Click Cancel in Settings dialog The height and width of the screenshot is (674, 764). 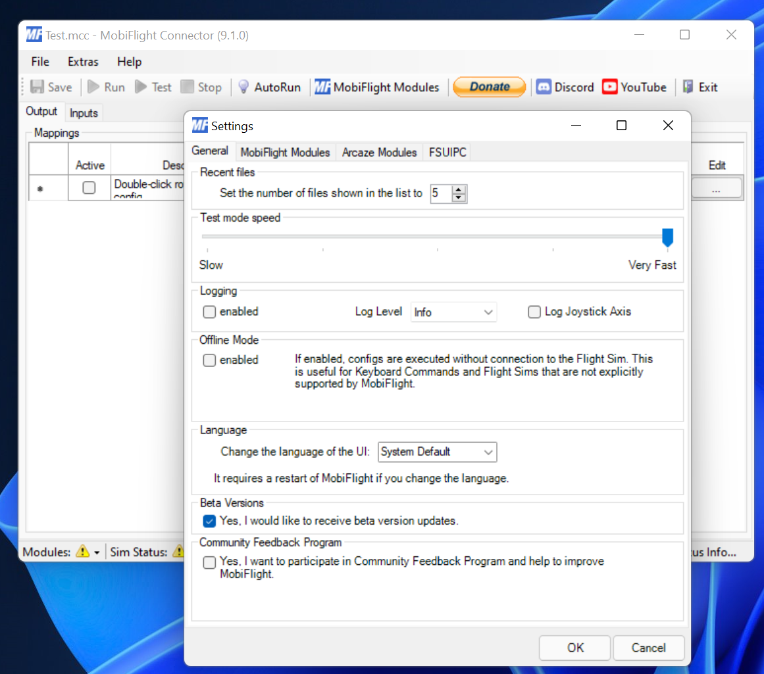(x=649, y=648)
